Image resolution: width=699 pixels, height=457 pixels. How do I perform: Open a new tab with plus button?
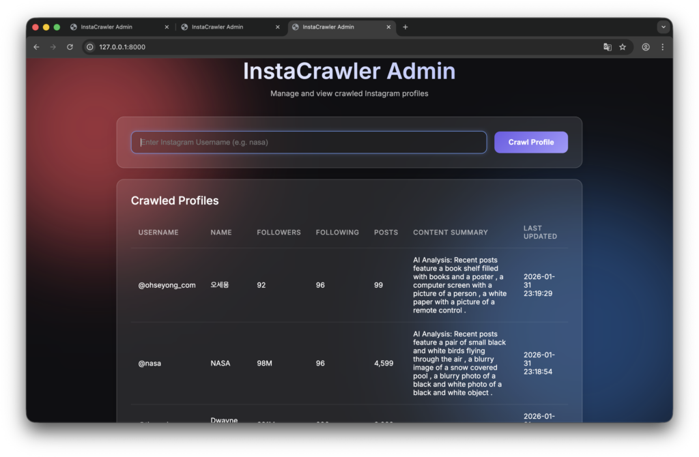click(405, 27)
